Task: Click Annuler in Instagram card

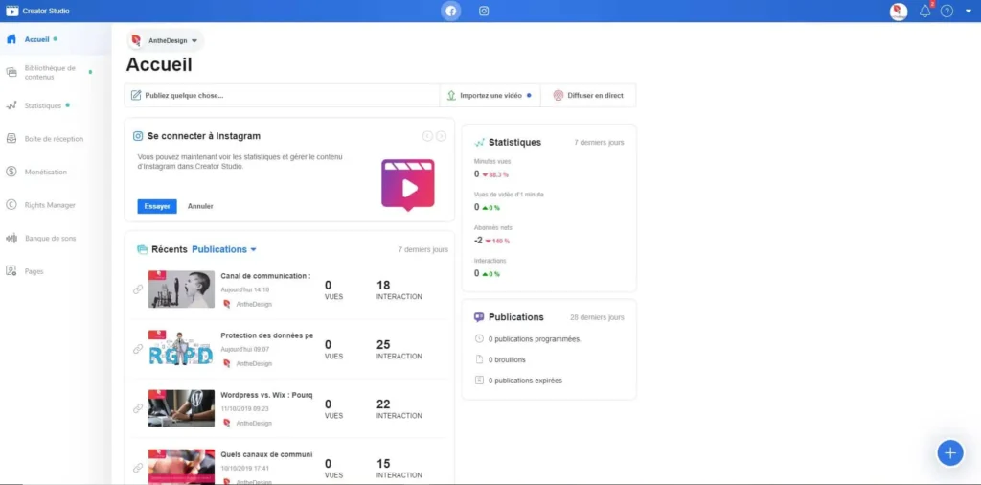Action: pyautogui.click(x=200, y=206)
